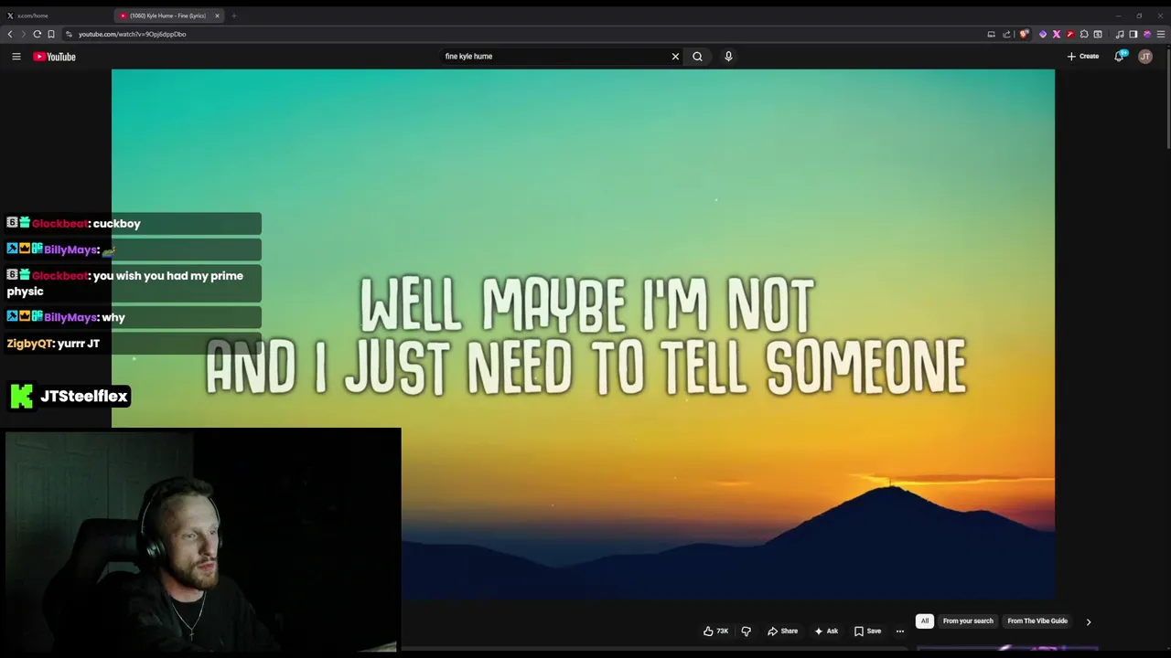The width and height of the screenshot is (1171, 658).
Task: Open the extensions puzzle icon
Action: pos(1084,34)
